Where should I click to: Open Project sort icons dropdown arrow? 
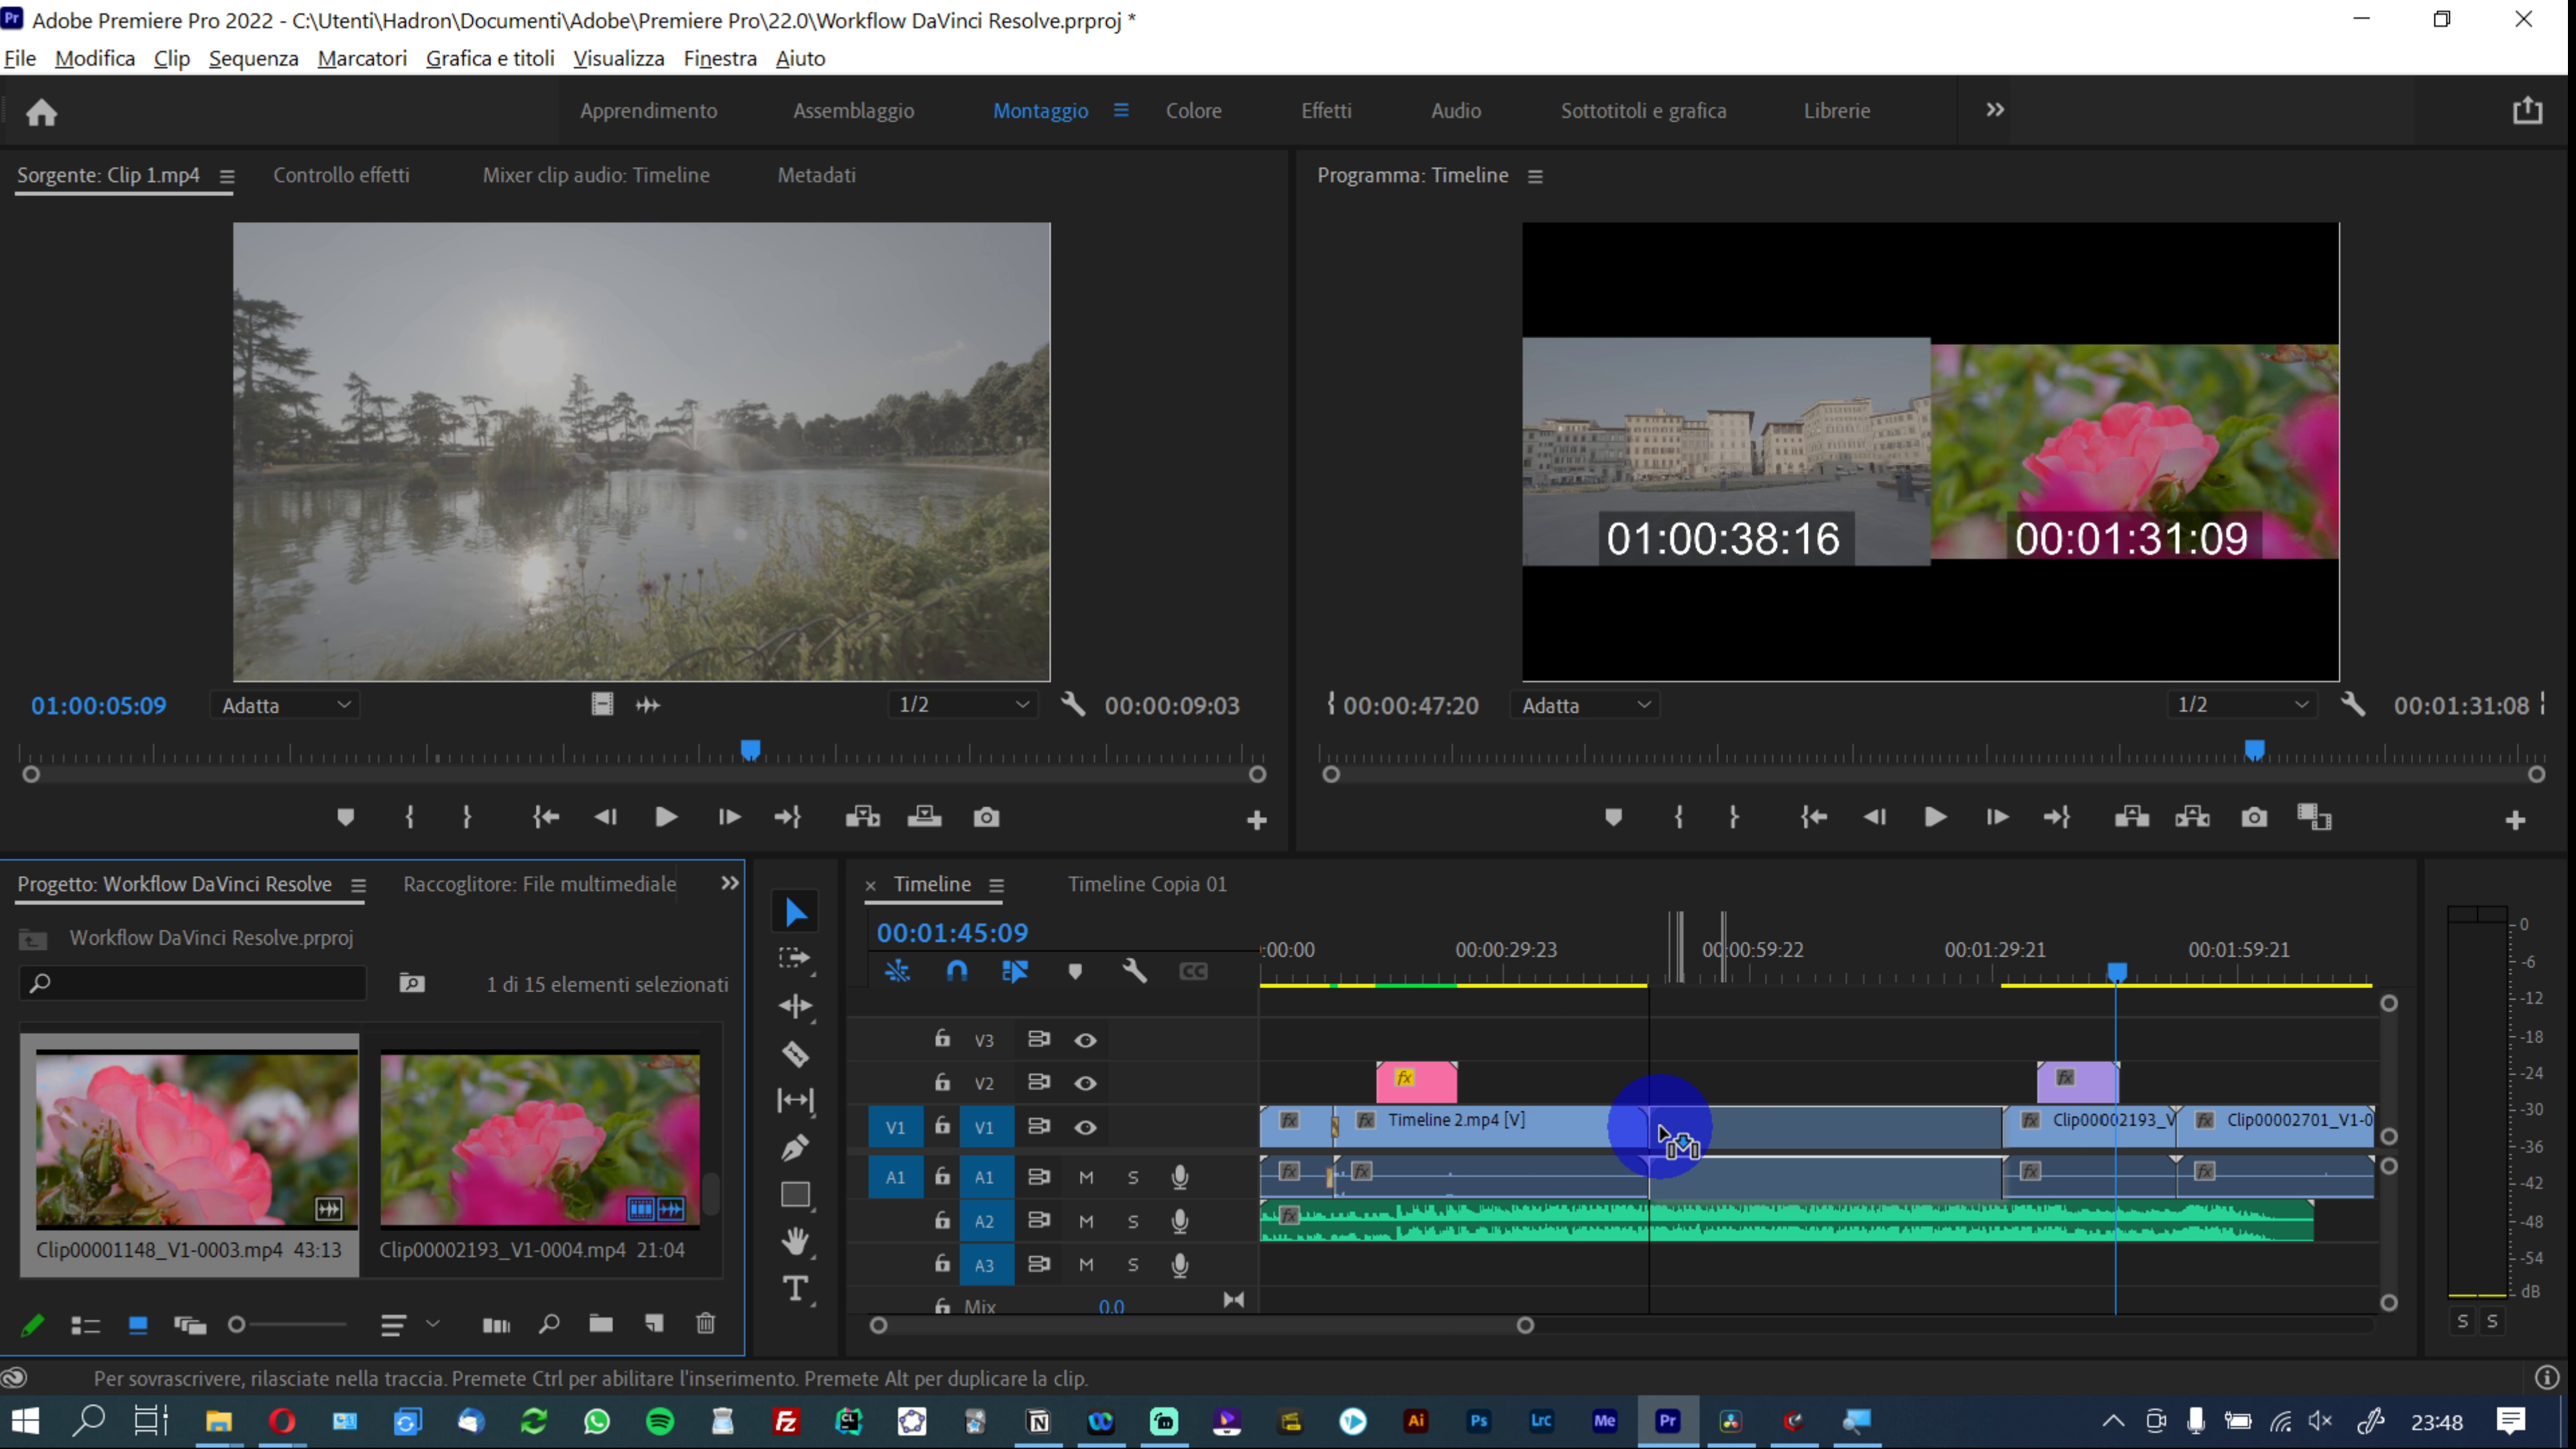(x=433, y=1324)
